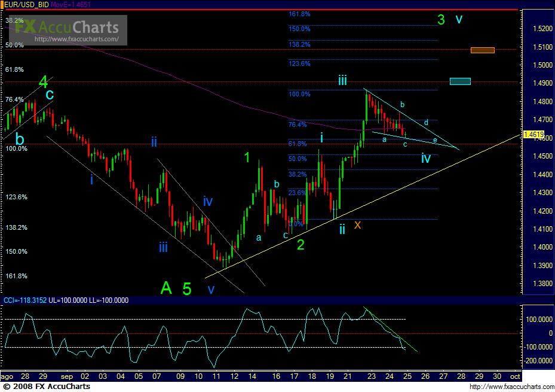Click the cyan iii label at the peak
555x392 pixels.
(342, 80)
